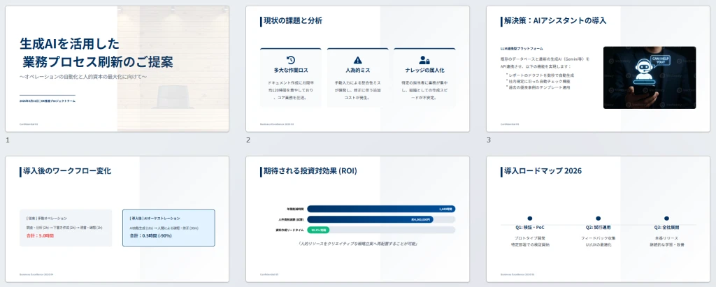Image resolution: width=716 pixels, height=287 pixels.
Task: Click the text フィードバック収集 under Q2
Action: [599, 238]
